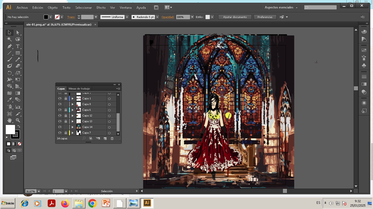Hide Capa 8 layer visibility eye
The width and height of the screenshot is (373, 209).
[x=60, y=104]
